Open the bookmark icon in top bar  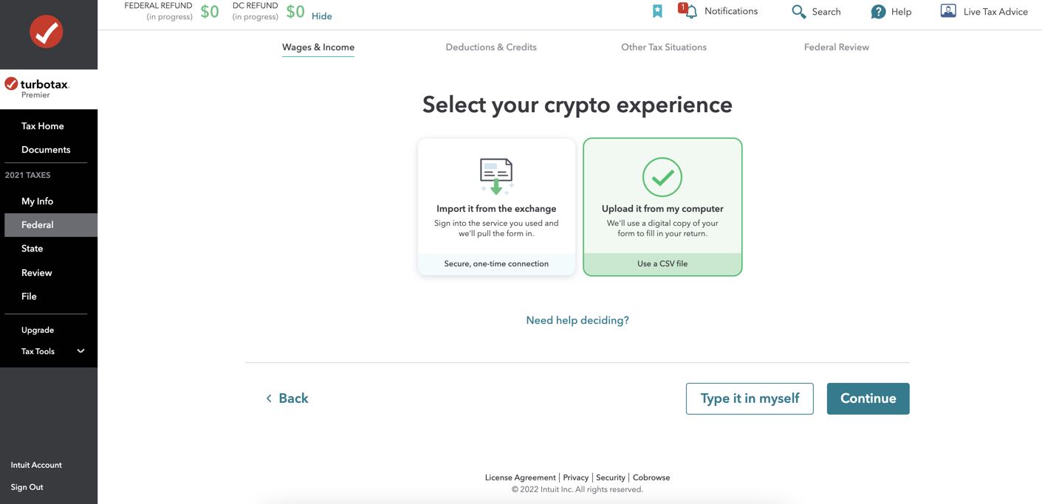click(x=657, y=11)
